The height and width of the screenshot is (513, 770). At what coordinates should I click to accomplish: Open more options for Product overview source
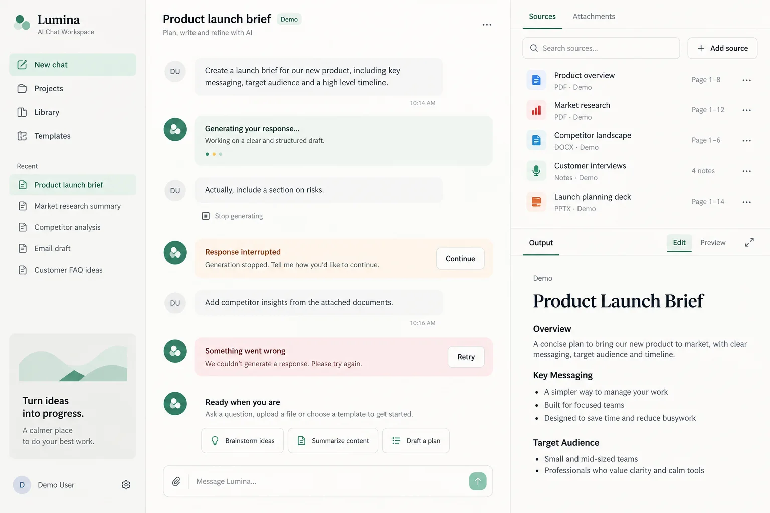point(746,80)
